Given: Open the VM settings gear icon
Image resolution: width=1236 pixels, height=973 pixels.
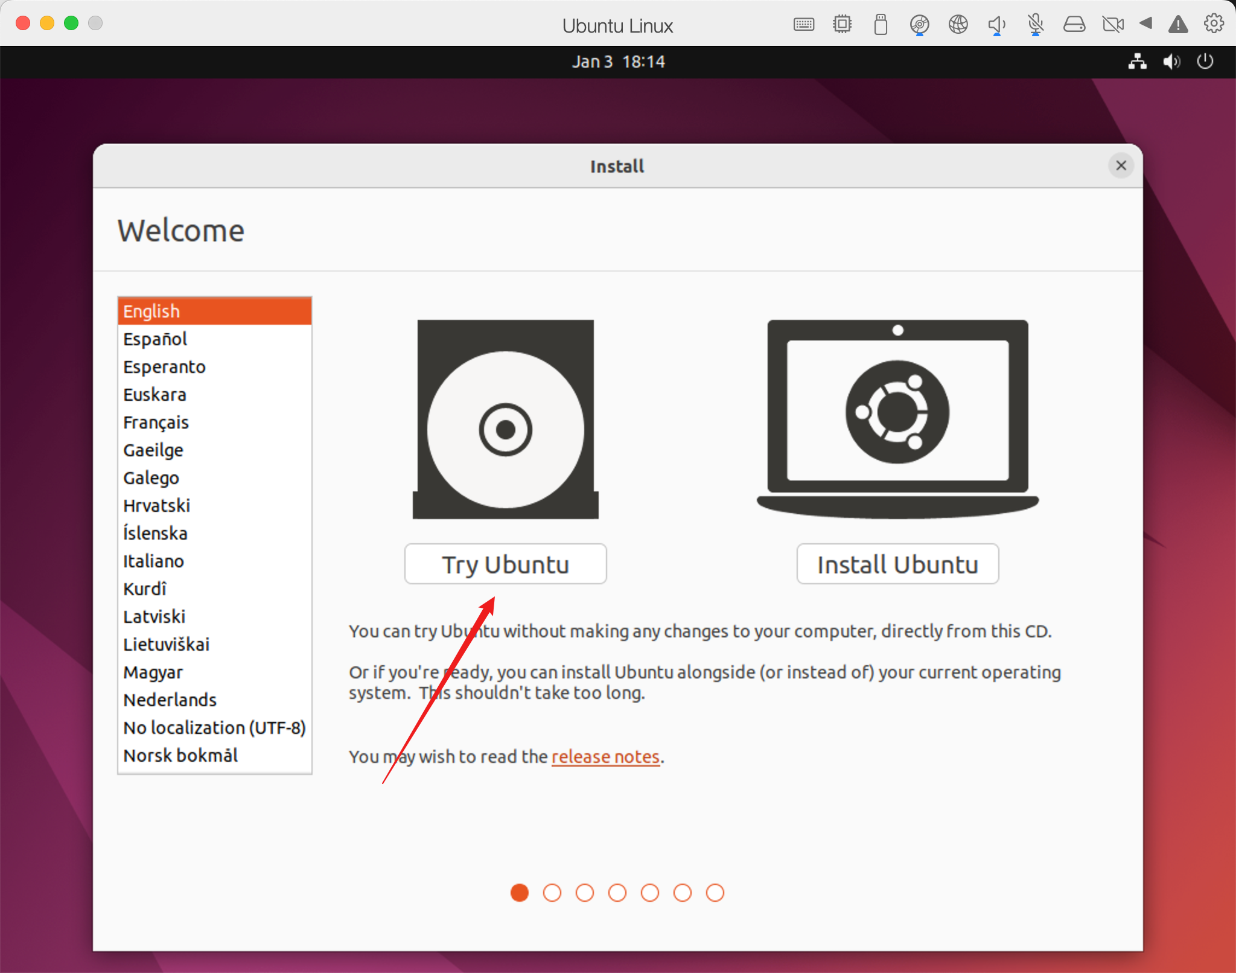Looking at the screenshot, I should pos(1214,24).
